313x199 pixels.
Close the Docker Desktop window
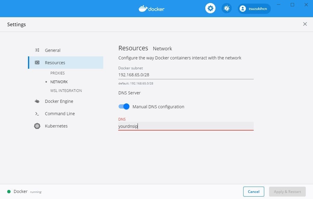click(306, 5)
